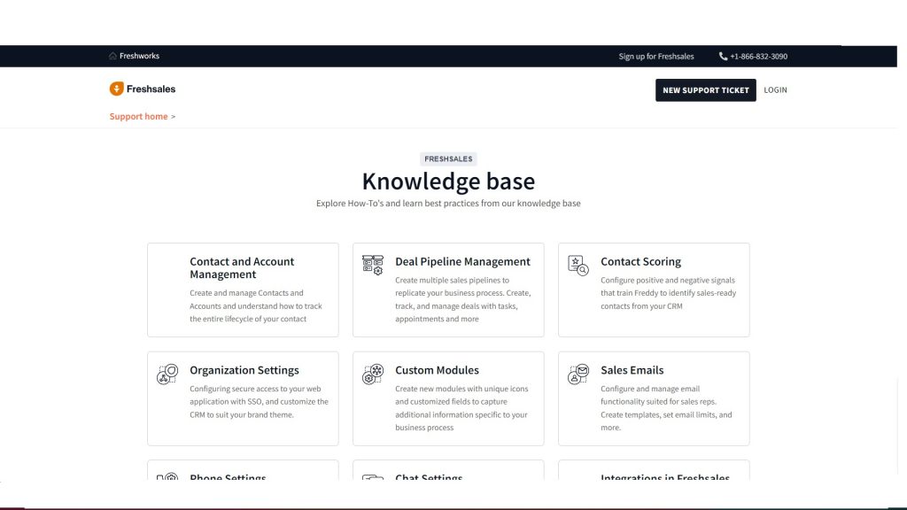This screenshot has width=907, height=510.
Task: Click the Deal Pipeline Management card icon
Action: pos(373,264)
